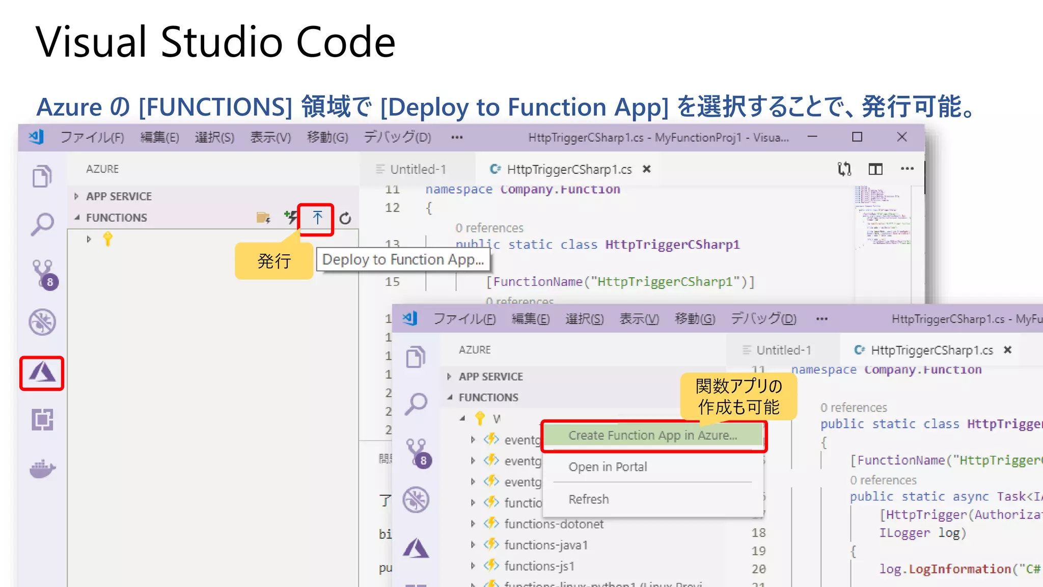The height and width of the screenshot is (587, 1043).
Task: Click Create Function lightning icon in FUNCTIONS header
Action: 291,218
